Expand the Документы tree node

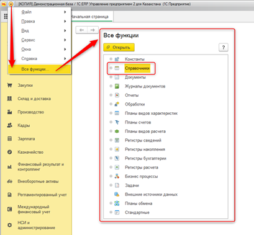click(111, 77)
